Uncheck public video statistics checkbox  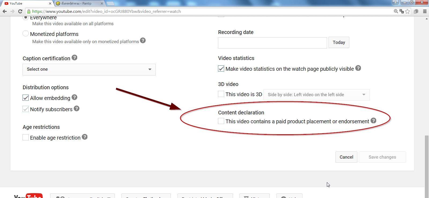pos(221,69)
